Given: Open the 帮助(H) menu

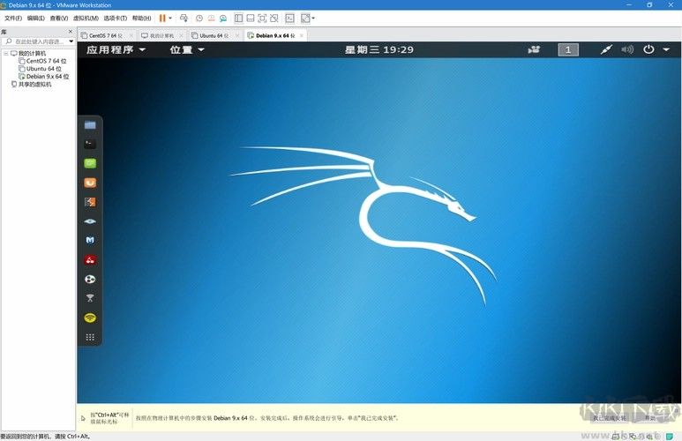Looking at the screenshot, I should pyautogui.click(x=141, y=19).
